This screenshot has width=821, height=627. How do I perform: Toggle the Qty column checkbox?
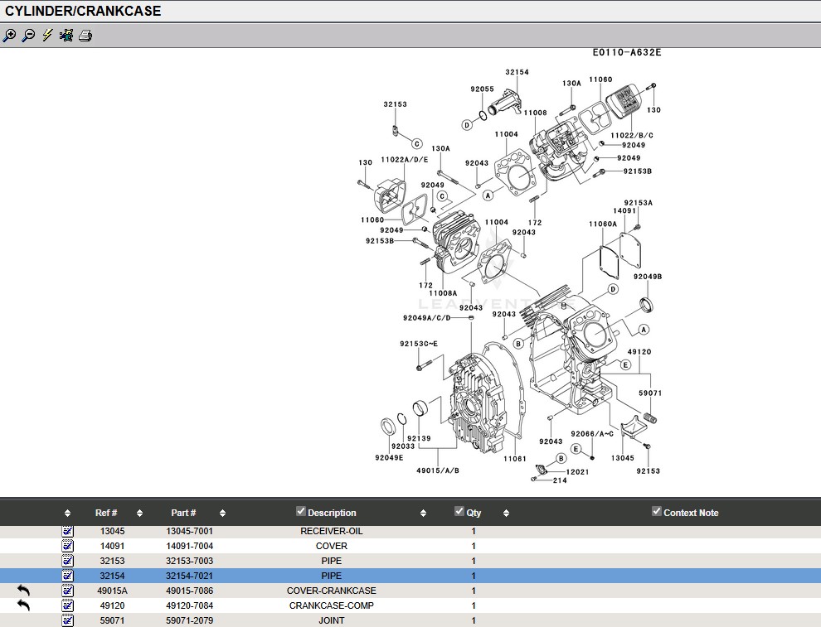click(x=459, y=512)
